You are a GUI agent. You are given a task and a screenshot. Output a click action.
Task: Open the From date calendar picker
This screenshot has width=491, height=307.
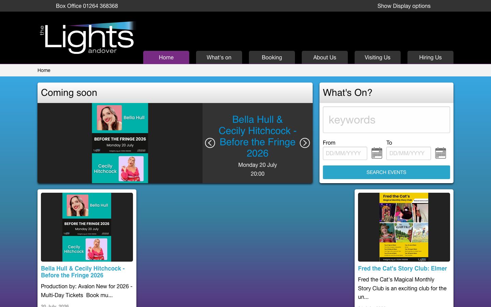[377, 153]
